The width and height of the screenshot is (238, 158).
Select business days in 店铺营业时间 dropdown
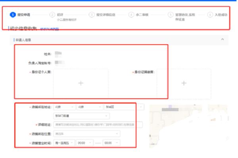[x=63, y=143]
